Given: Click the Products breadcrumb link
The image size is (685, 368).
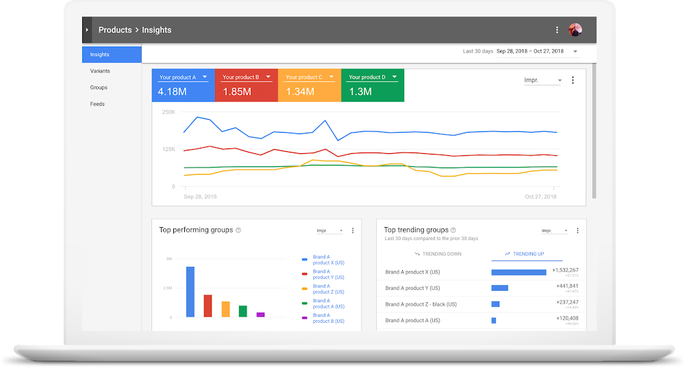Looking at the screenshot, I should [x=114, y=30].
